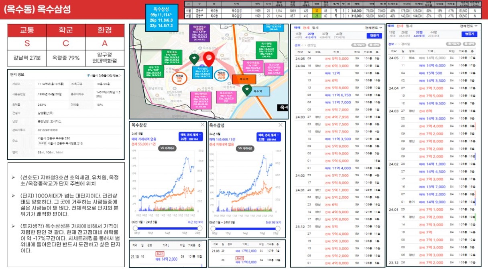The height and width of the screenshot is (274, 488).
Task: Click the red location pin on the map
Action: [x=209, y=60]
